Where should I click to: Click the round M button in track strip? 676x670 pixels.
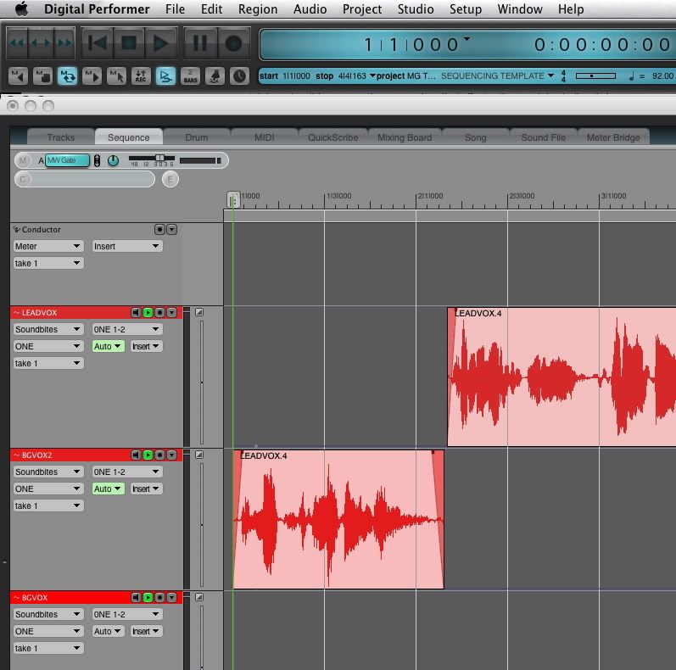pos(23,160)
